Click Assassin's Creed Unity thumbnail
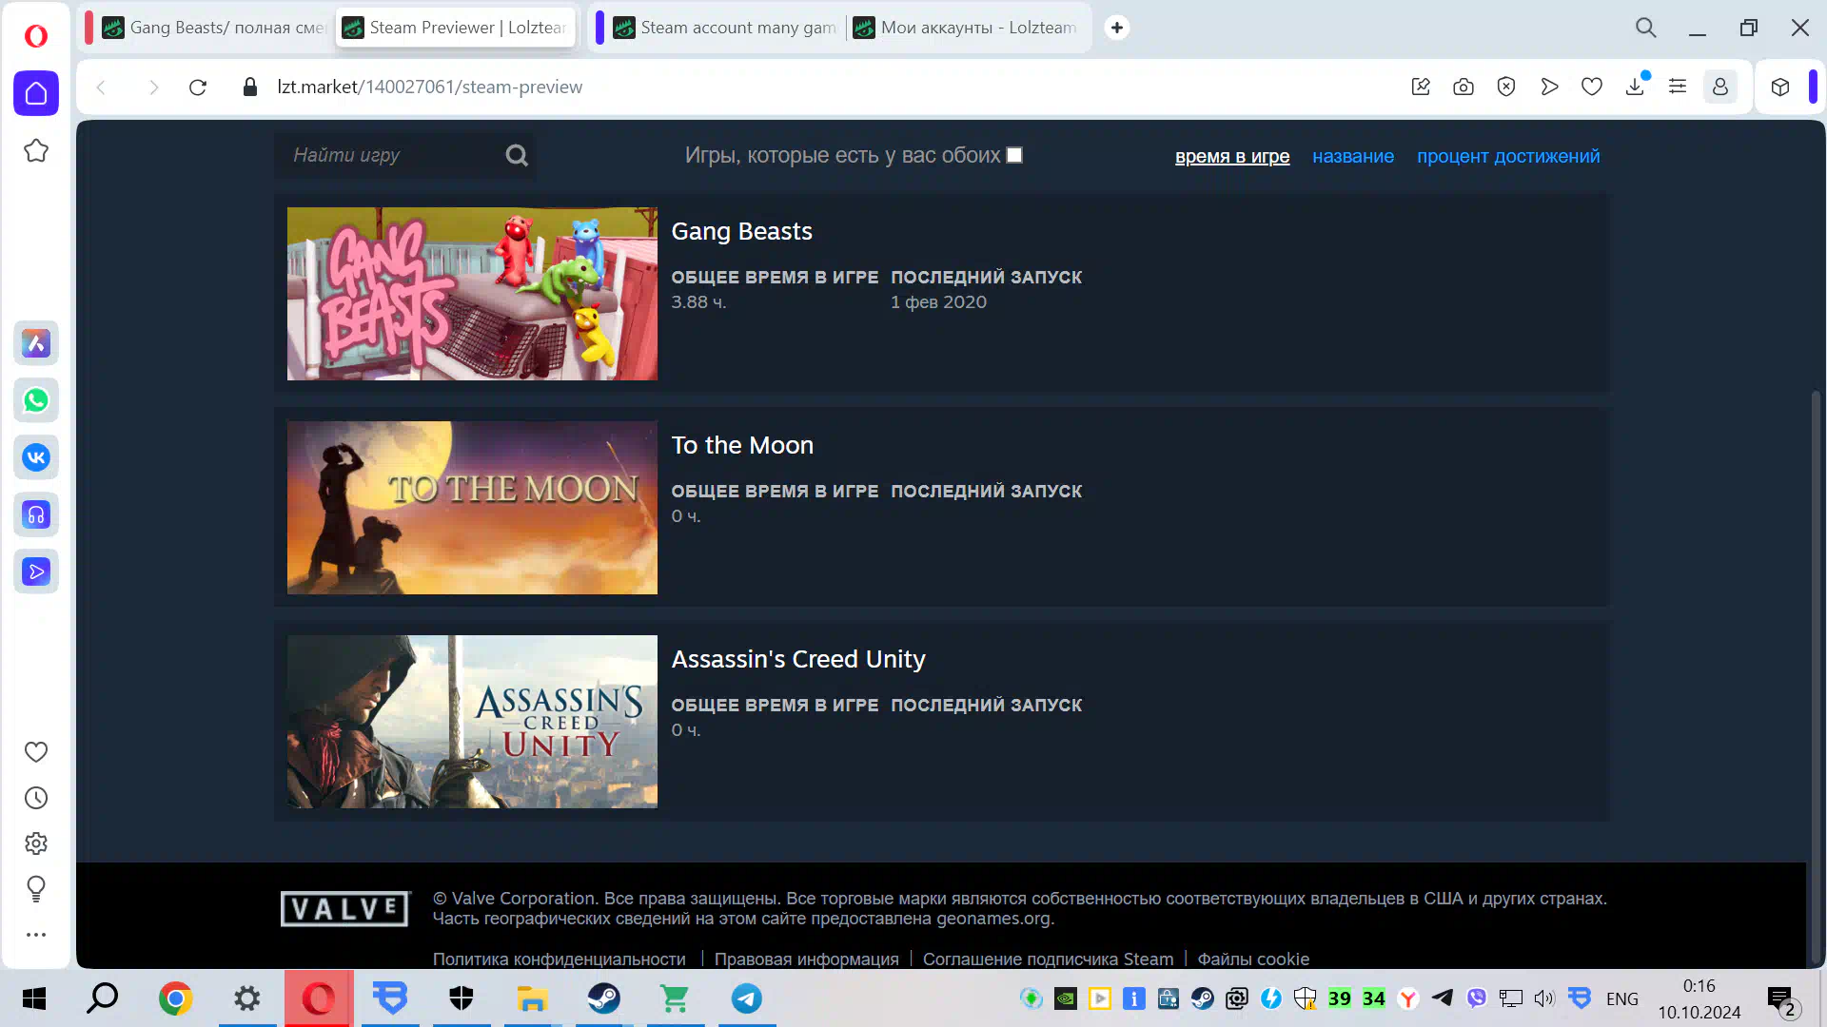Viewport: 1827px width, 1027px height. coord(472,722)
